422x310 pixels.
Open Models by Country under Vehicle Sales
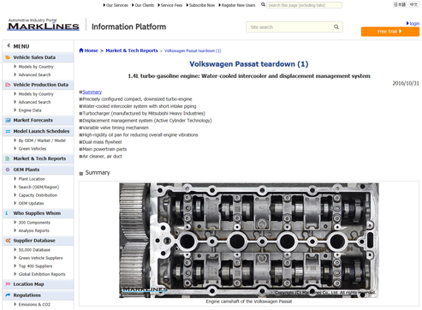[x=36, y=67]
